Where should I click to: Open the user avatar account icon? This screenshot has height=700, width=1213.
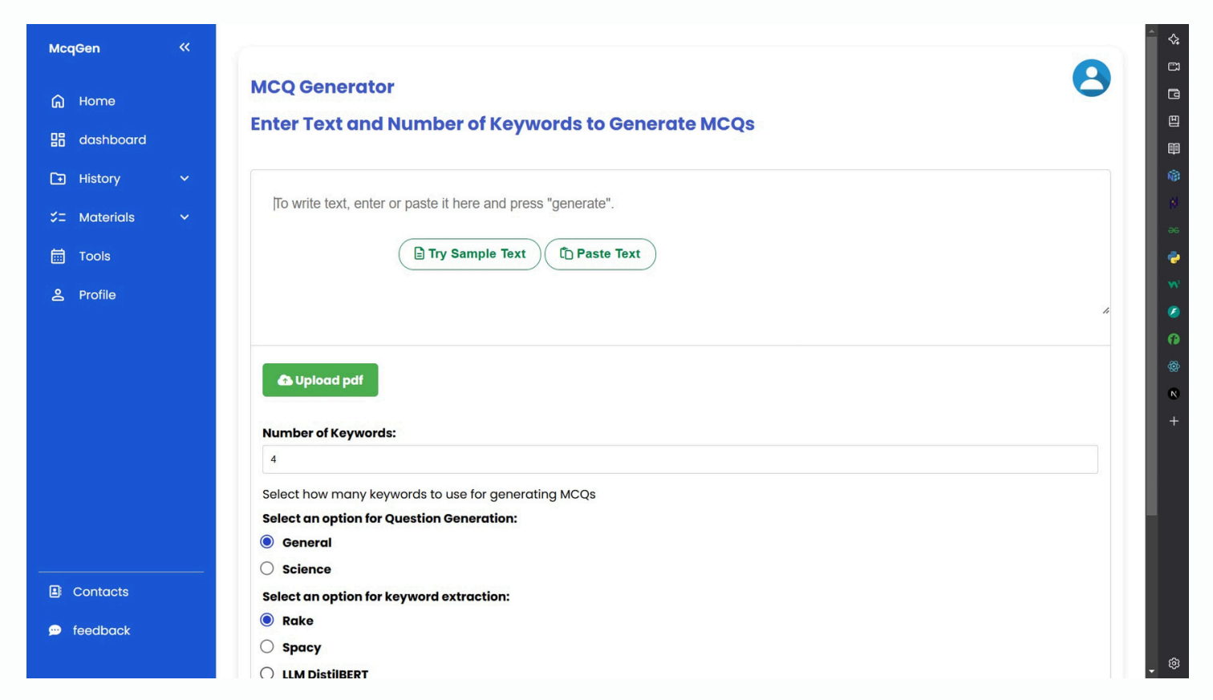[x=1091, y=78]
